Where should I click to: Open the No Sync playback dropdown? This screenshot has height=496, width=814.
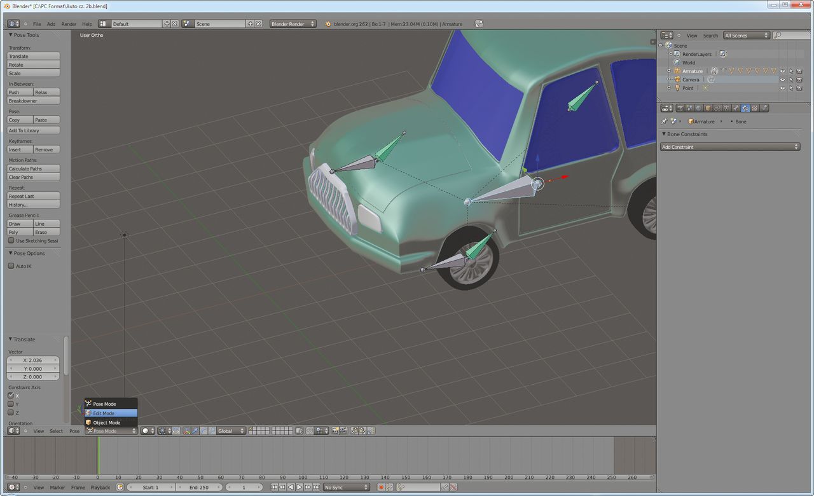pyautogui.click(x=346, y=487)
